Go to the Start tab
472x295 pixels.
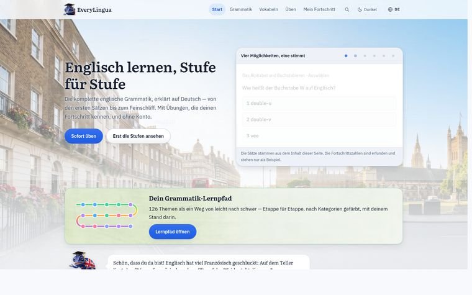217,9
